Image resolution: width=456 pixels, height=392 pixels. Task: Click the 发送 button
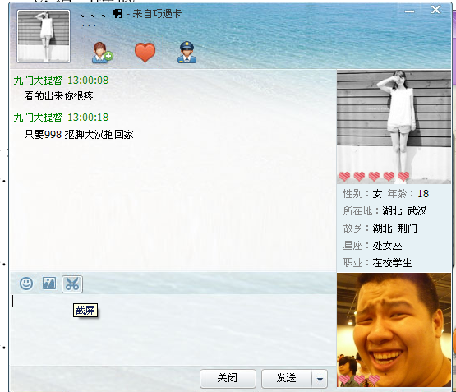pos(287,378)
